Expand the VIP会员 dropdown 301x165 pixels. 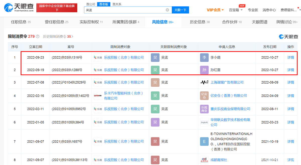[215, 10]
